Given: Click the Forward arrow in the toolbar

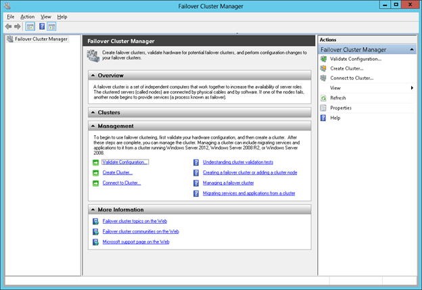Looking at the screenshot, I should (x=18, y=26).
